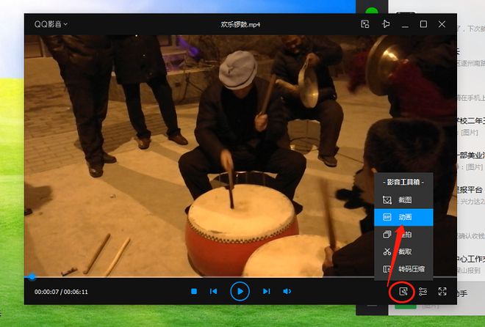This screenshot has height=327, width=485.
Task: Click the mini-mode window icon in title bar
Action: click(x=365, y=24)
